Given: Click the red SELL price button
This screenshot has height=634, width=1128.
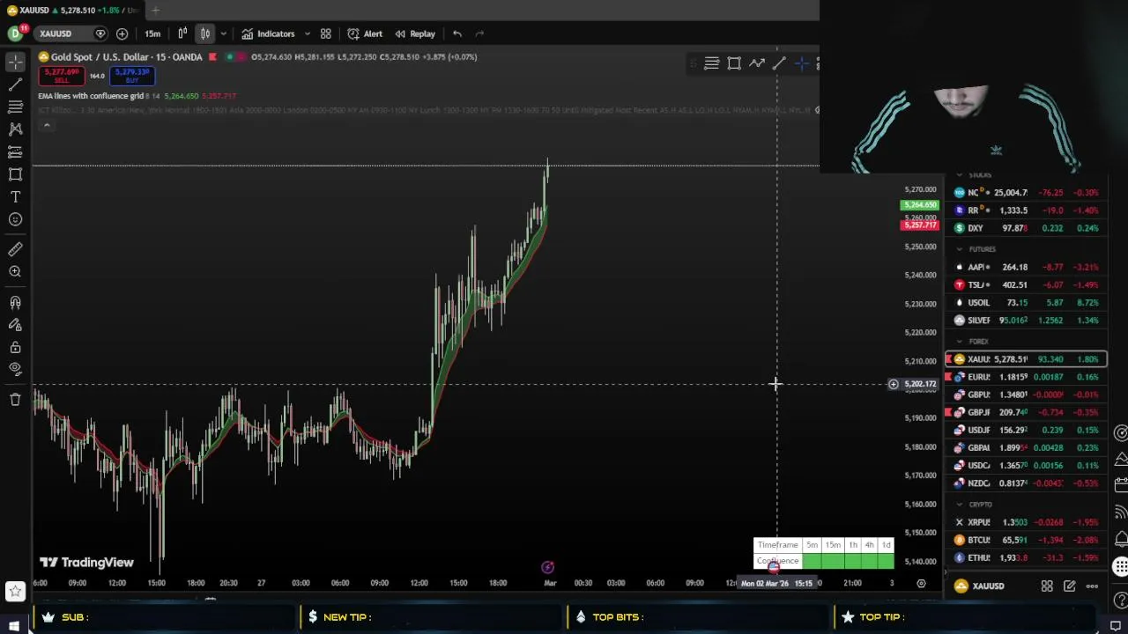Looking at the screenshot, I should click(x=61, y=75).
